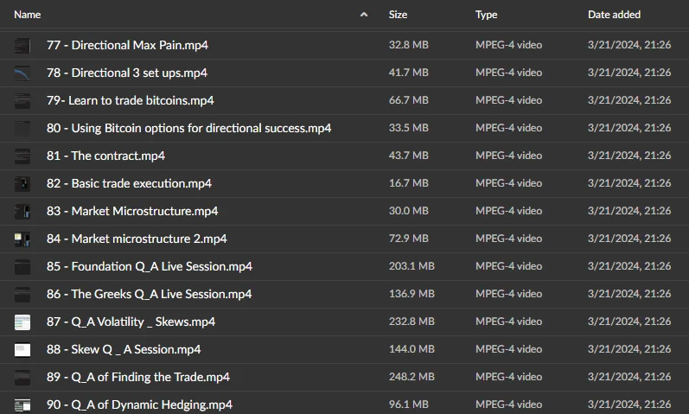Viewport: 689px width, 414px height.
Task: Select 89 - Q_A of Finding the Trade.mp4
Action: [x=137, y=377]
